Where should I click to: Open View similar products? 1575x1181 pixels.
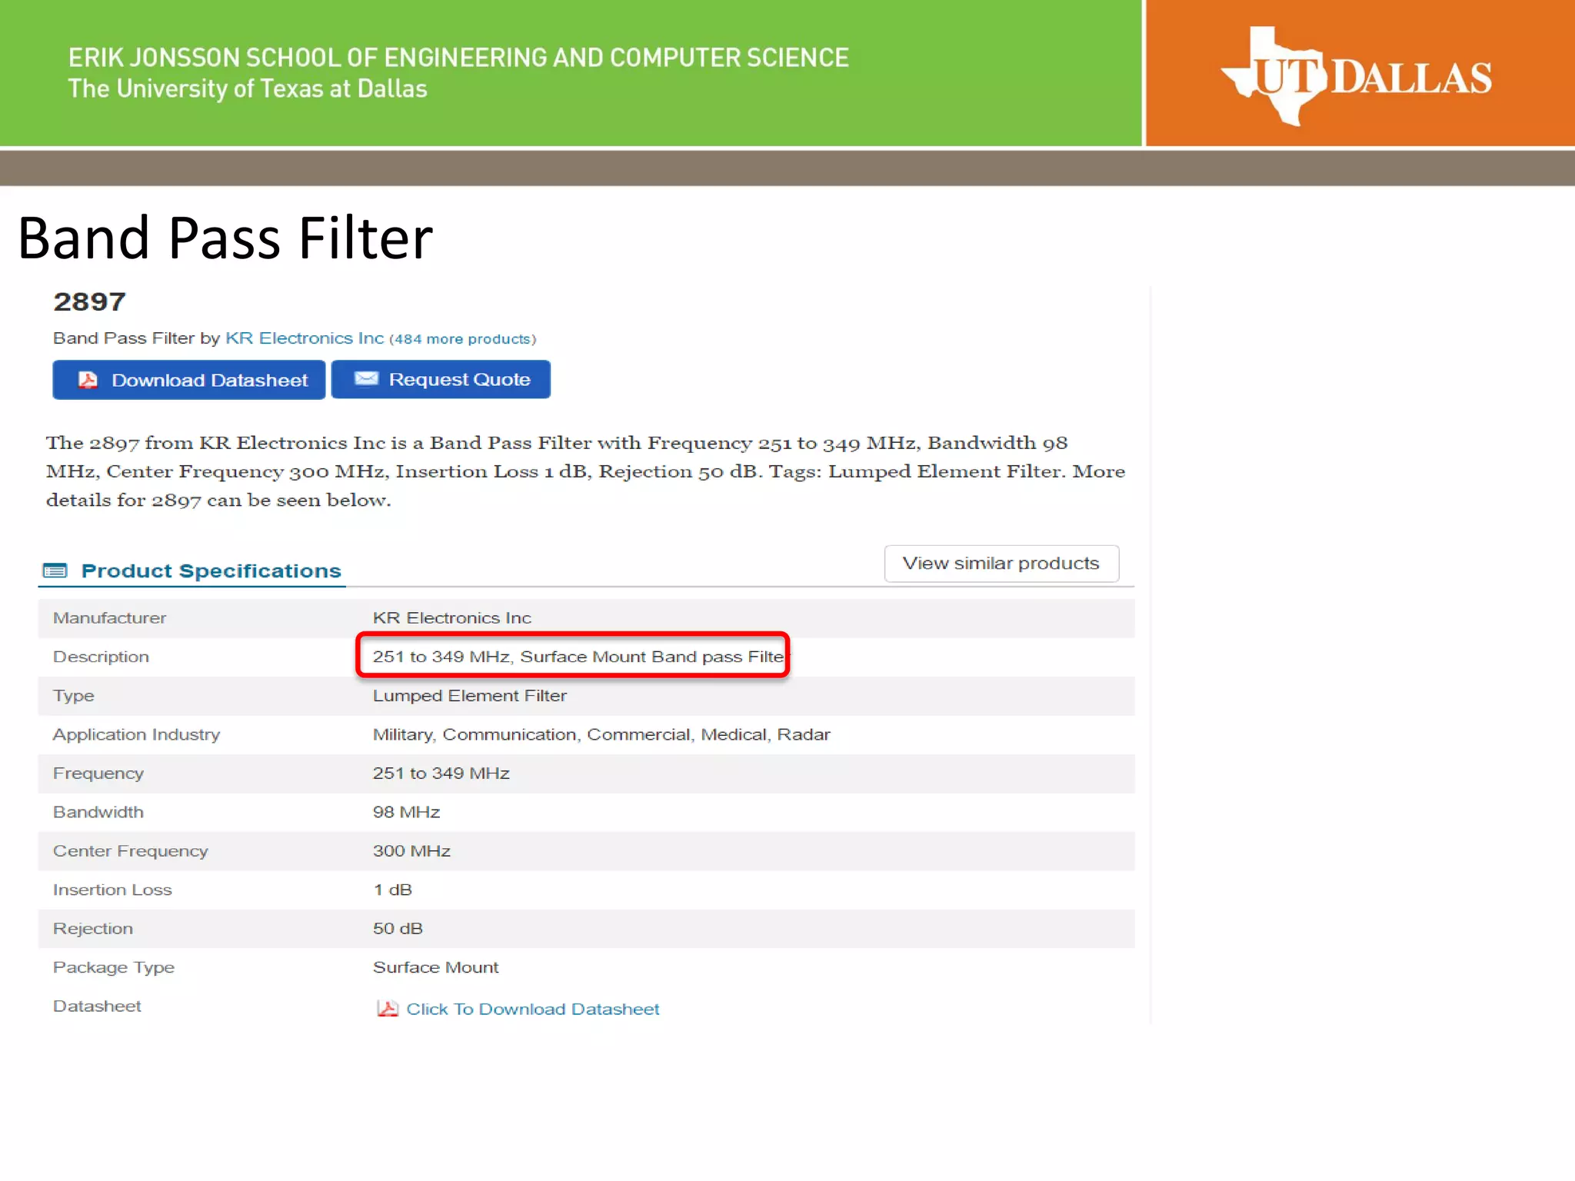click(x=1001, y=564)
